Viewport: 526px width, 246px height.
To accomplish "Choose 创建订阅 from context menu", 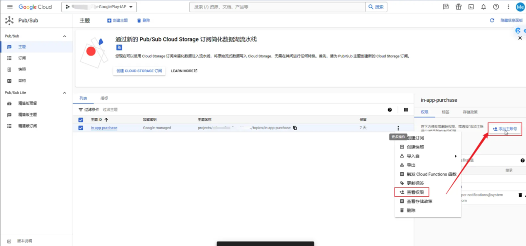I will (x=429, y=138).
